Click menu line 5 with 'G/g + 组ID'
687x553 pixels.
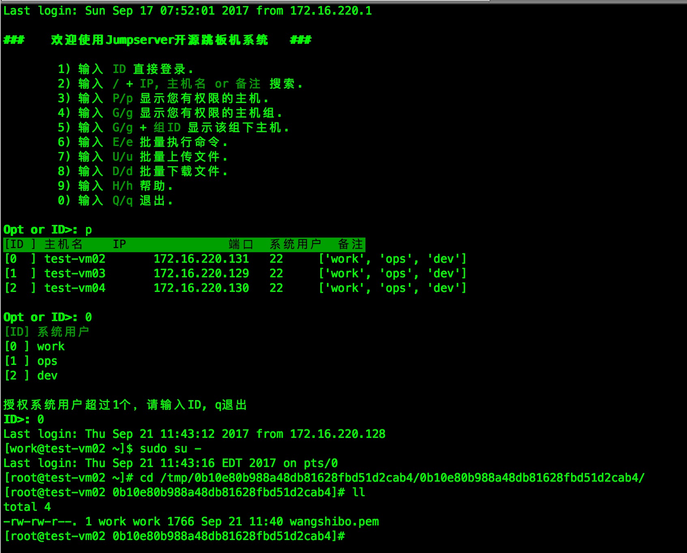point(173,127)
